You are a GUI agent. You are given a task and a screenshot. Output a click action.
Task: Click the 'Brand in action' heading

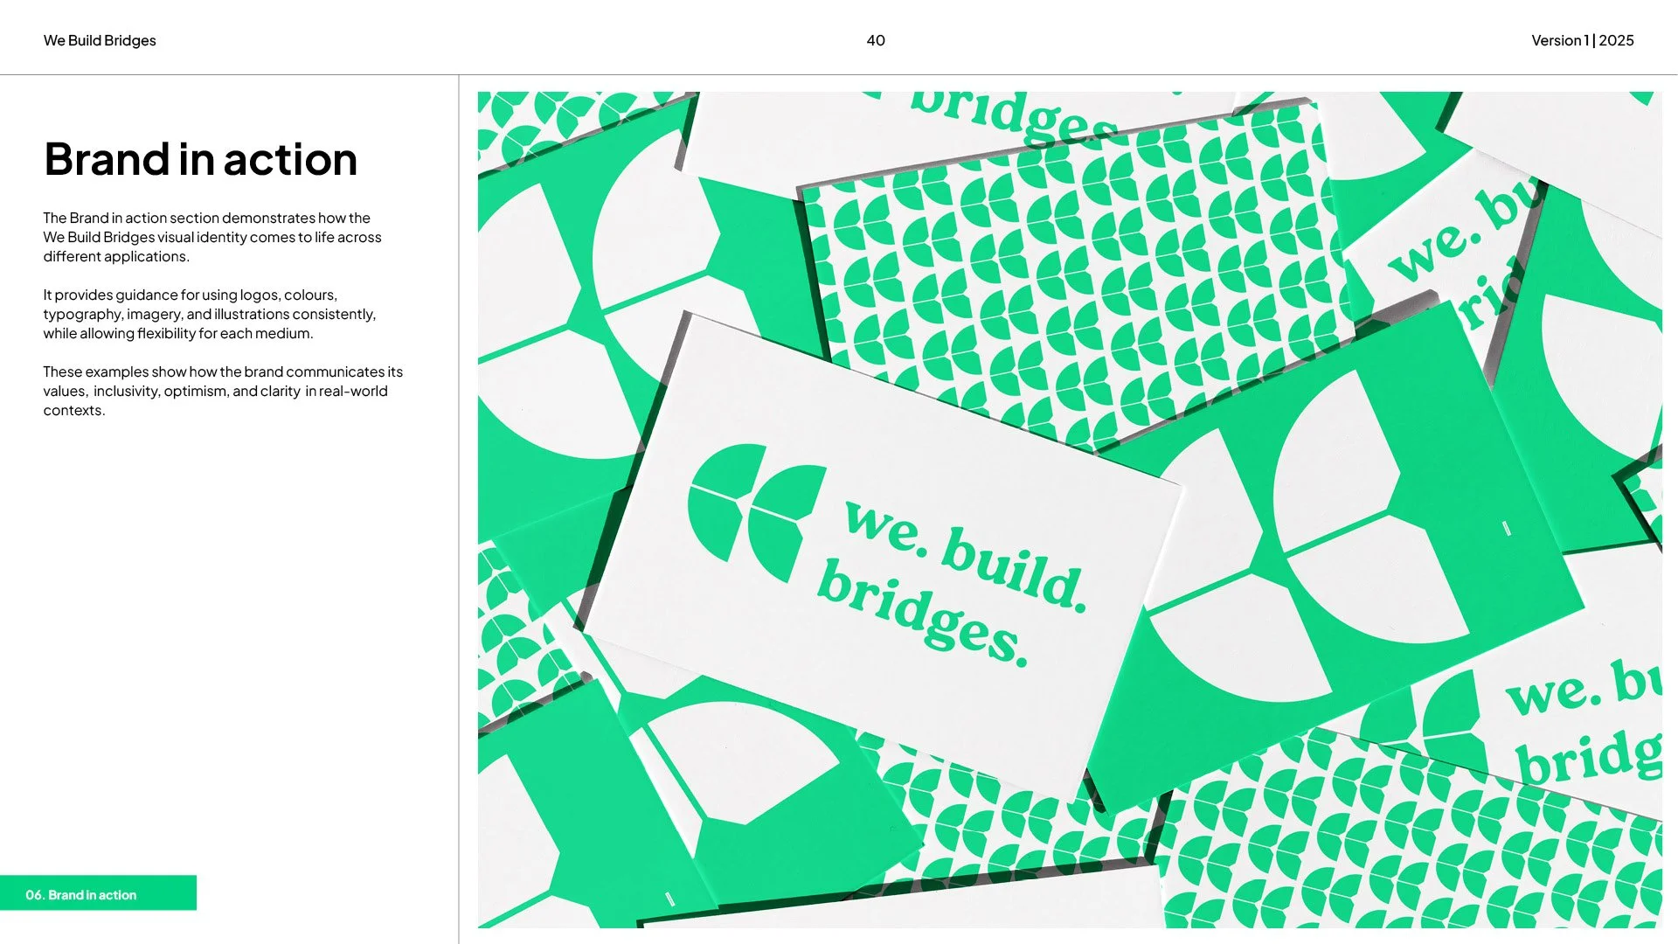(200, 159)
